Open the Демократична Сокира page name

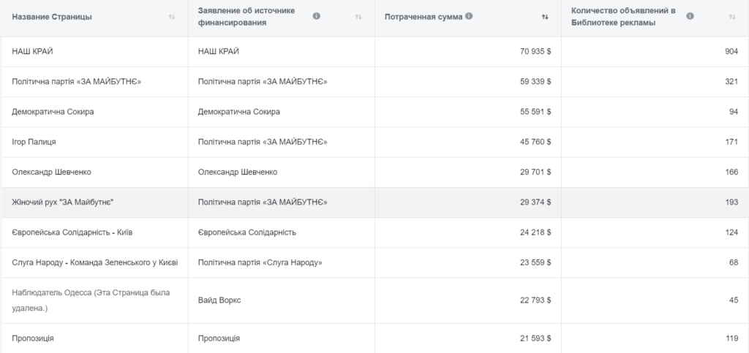53,112
